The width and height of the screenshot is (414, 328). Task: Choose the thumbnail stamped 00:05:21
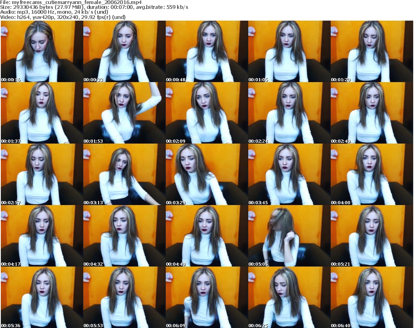click(x=372, y=236)
